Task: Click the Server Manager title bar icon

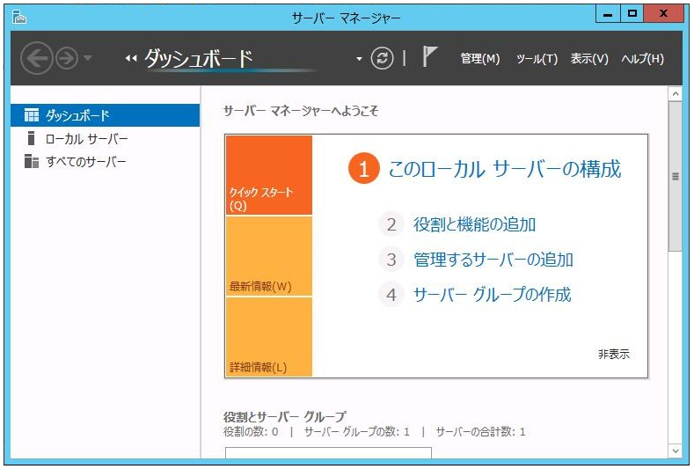Action: [19, 16]
